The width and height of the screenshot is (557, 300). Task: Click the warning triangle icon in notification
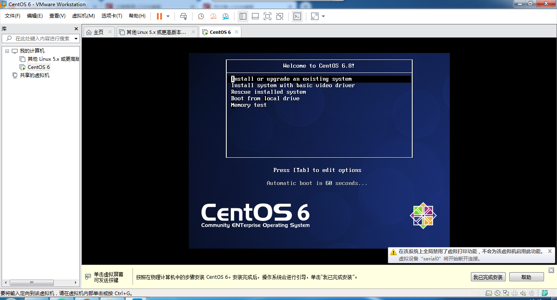click(x=393, y=252)
